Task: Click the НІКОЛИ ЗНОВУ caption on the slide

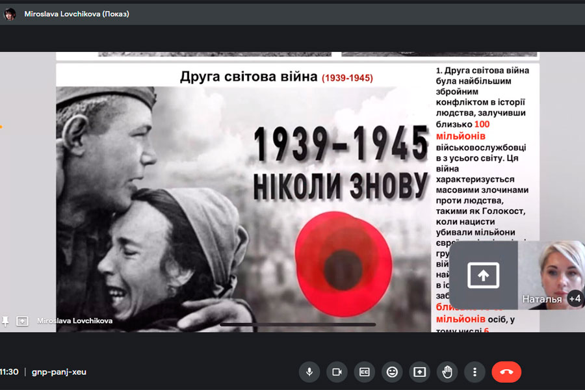Action: (341, 186)
